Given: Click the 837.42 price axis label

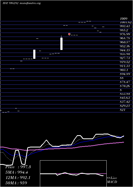Looking at the screenshot, I should pos(125,102).
